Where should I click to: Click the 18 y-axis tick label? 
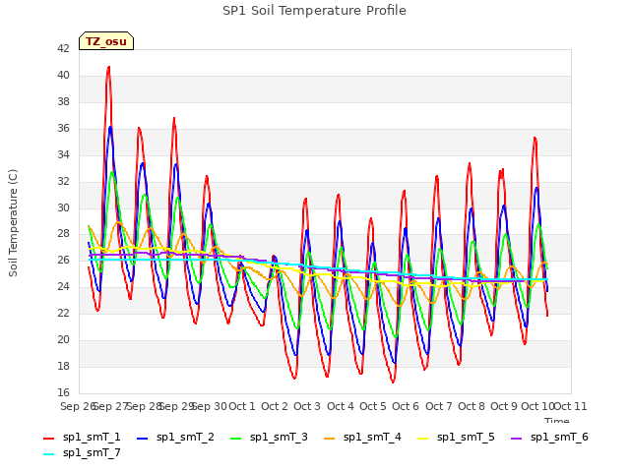coord(63,366)
